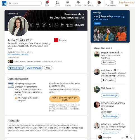This screenshot has height=140, width=135.
Task: Open Notificaciones bell icon
Action: pos(89,3)
